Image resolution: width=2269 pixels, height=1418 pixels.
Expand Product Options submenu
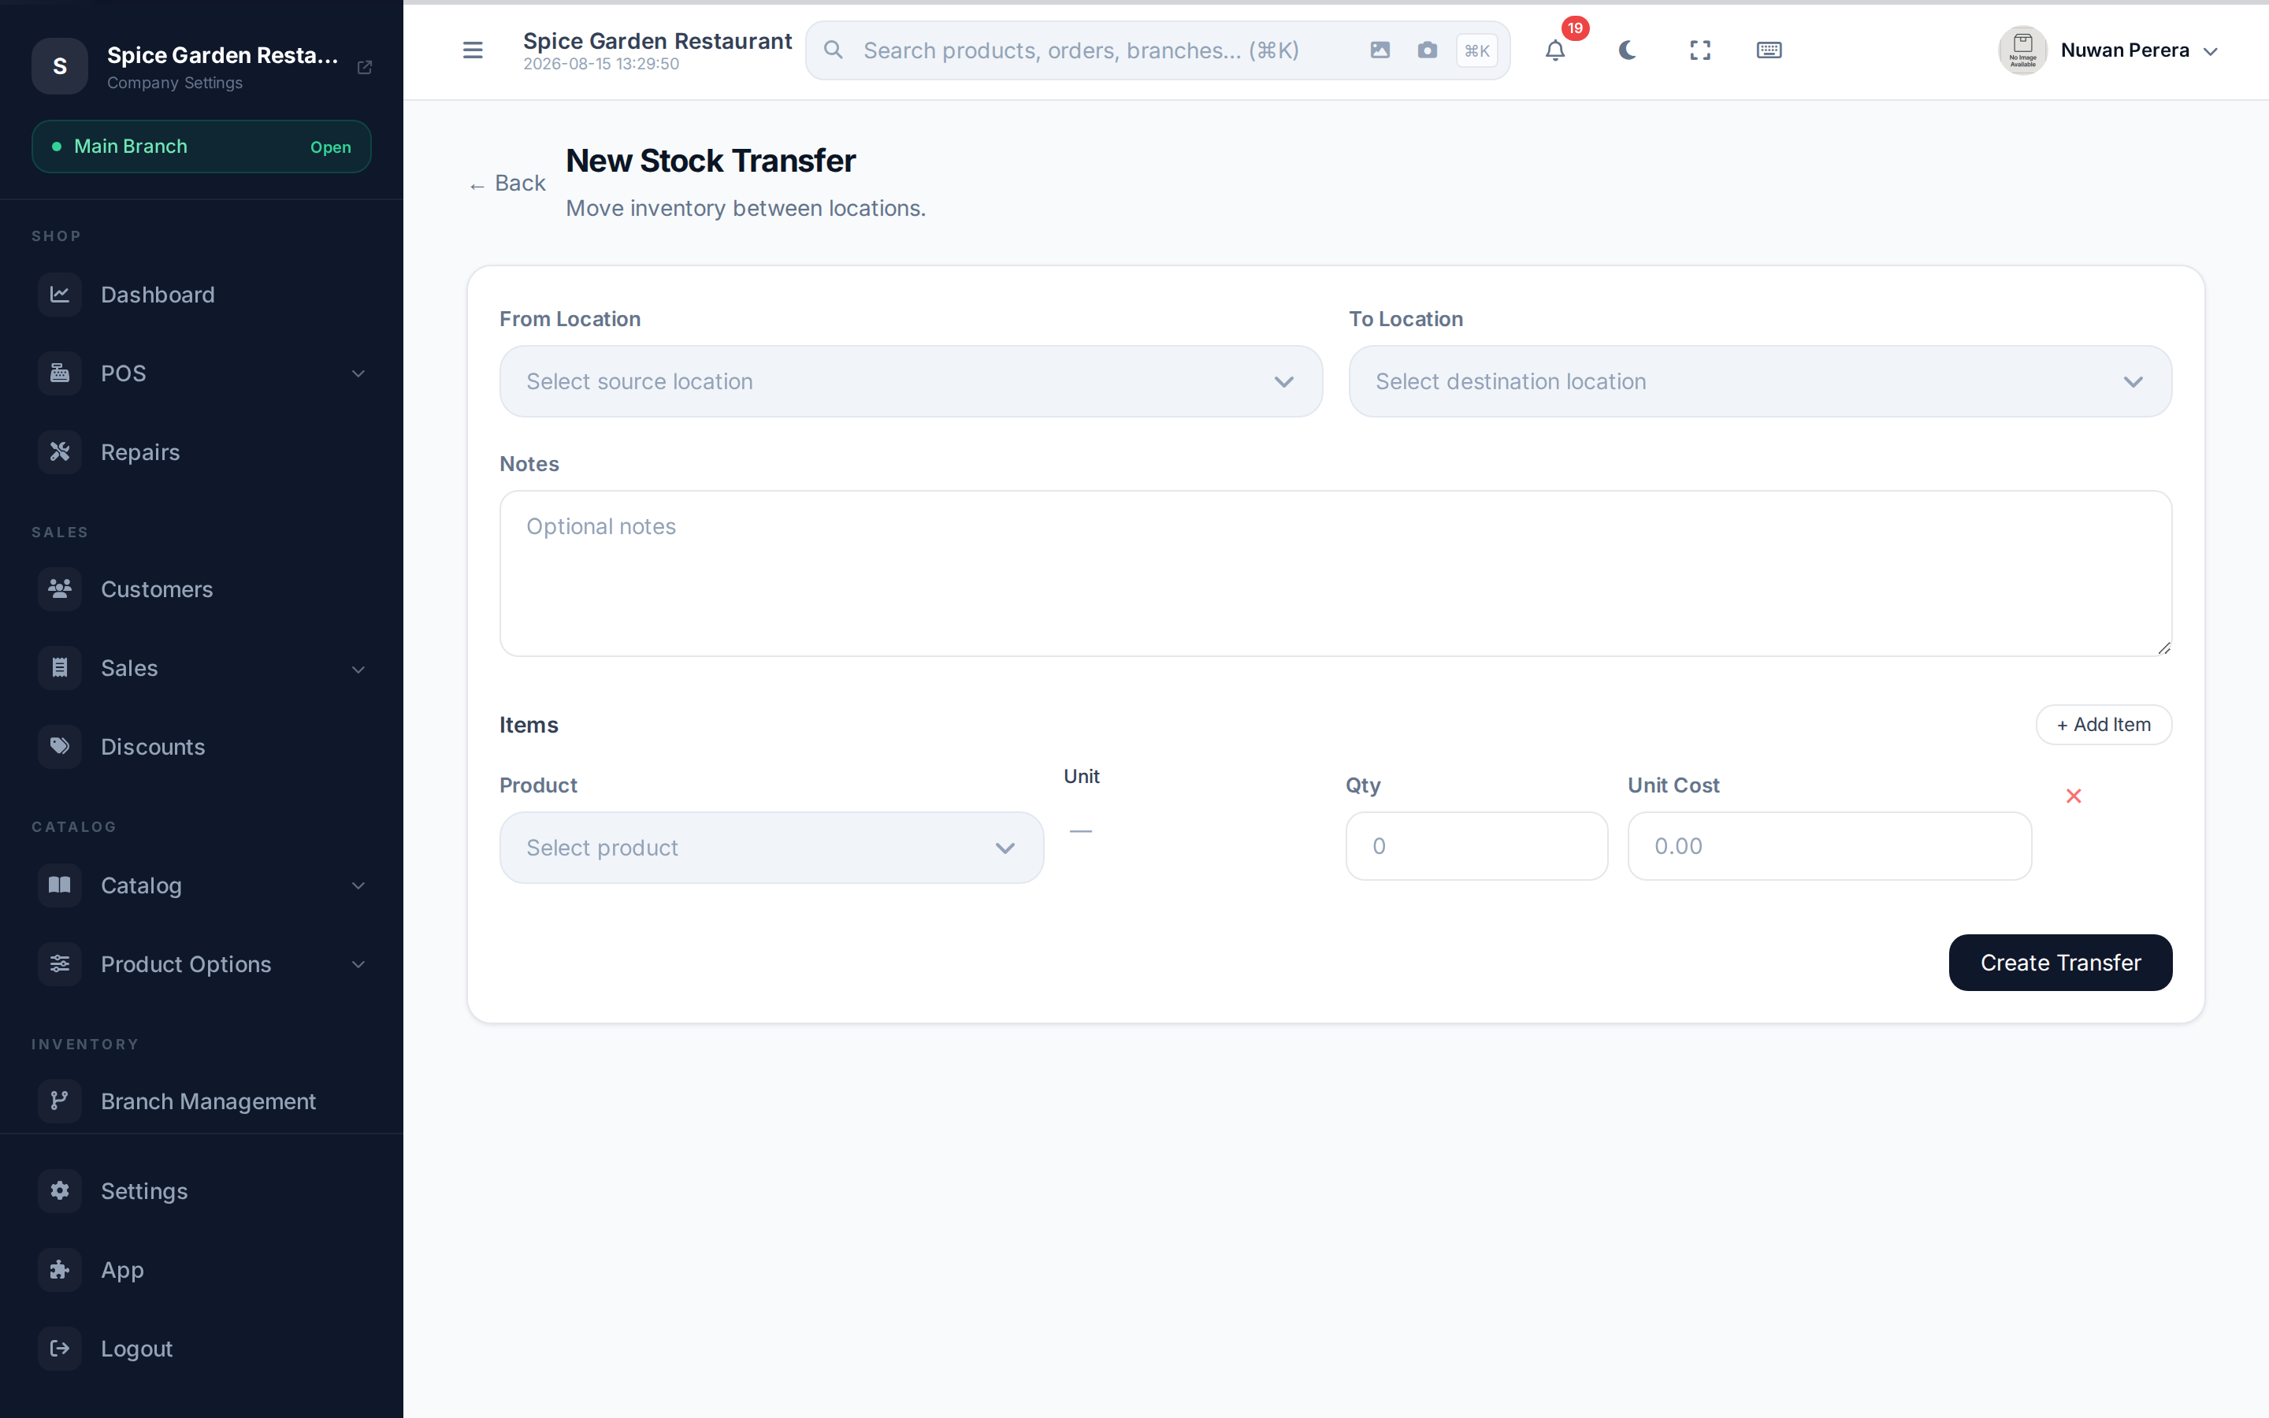pos(202,964)
